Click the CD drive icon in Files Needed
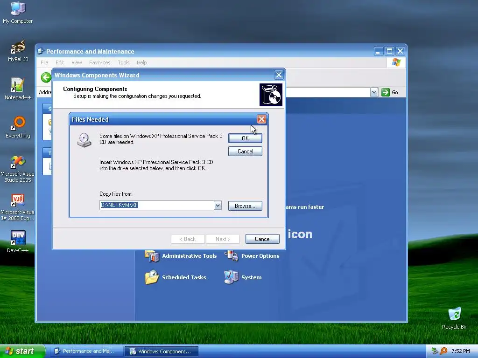 84,140
